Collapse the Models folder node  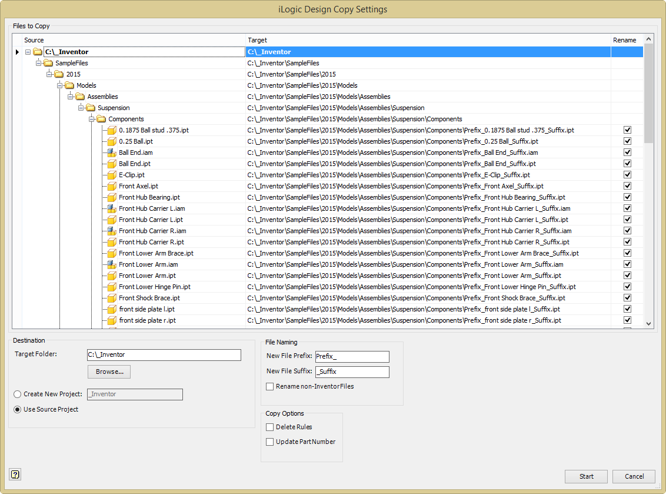(x=60, y=85)
